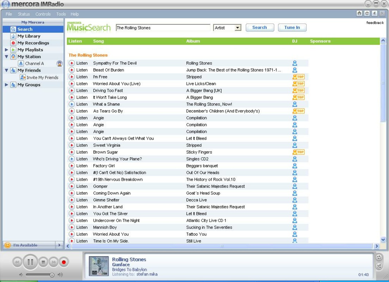
Task: Click the search text field with The Rolling Stones
Action: (x=163, y=28)
